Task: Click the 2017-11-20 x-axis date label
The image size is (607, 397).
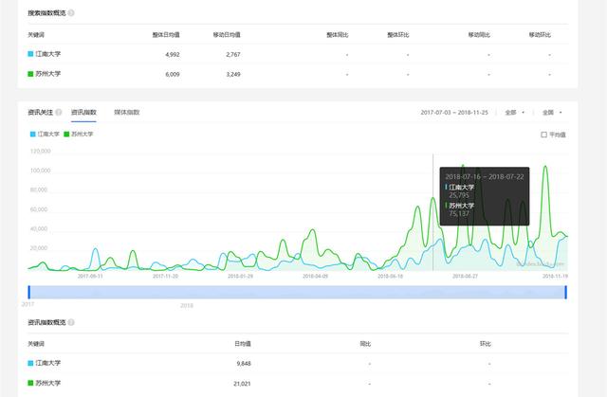Action: click(x=165, y=276)
